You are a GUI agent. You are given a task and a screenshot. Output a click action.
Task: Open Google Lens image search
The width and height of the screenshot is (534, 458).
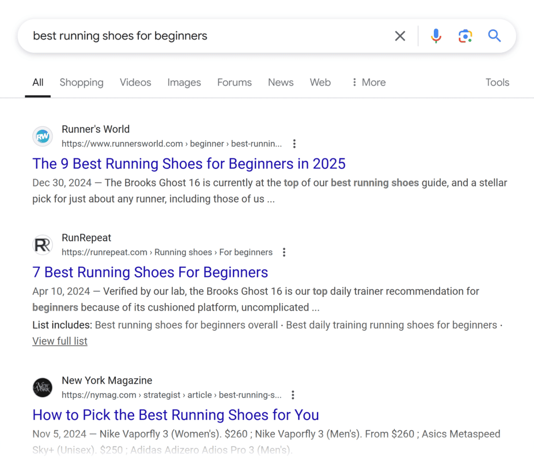point(465,35)
